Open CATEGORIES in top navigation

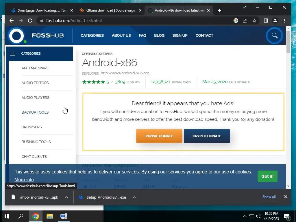point(92,36)
